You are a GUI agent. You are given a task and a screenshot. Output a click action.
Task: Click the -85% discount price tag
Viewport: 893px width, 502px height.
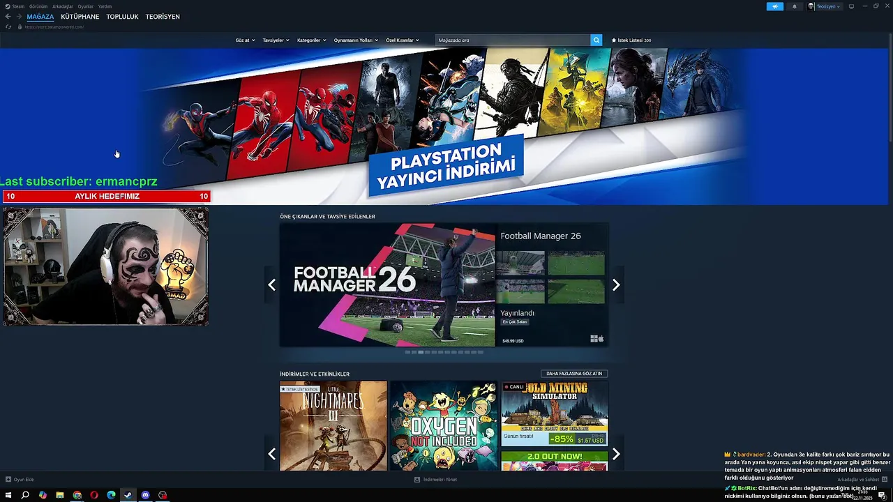(x=561, y=439)
